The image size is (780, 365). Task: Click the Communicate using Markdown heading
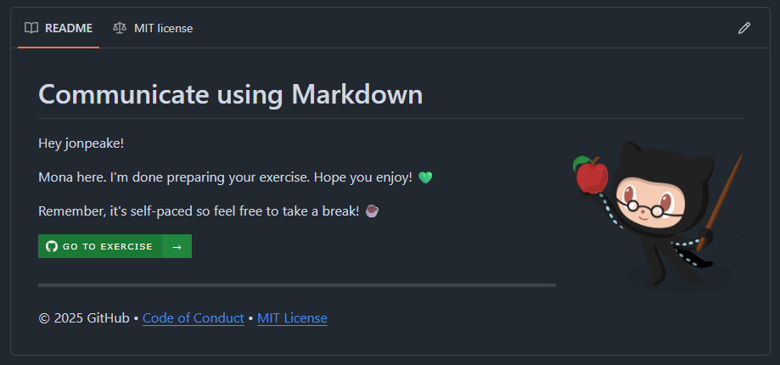230,94
